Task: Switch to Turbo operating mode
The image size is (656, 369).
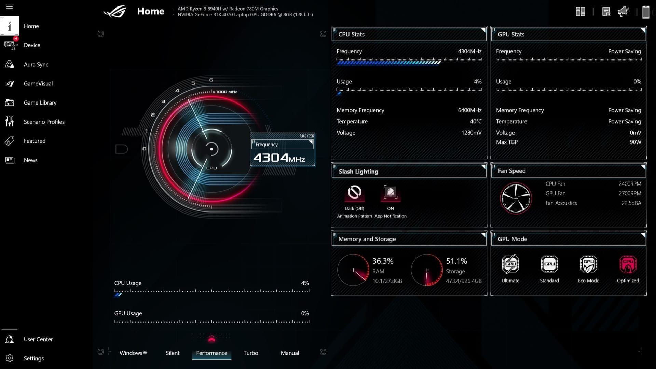Action: (x=250, y=353)
